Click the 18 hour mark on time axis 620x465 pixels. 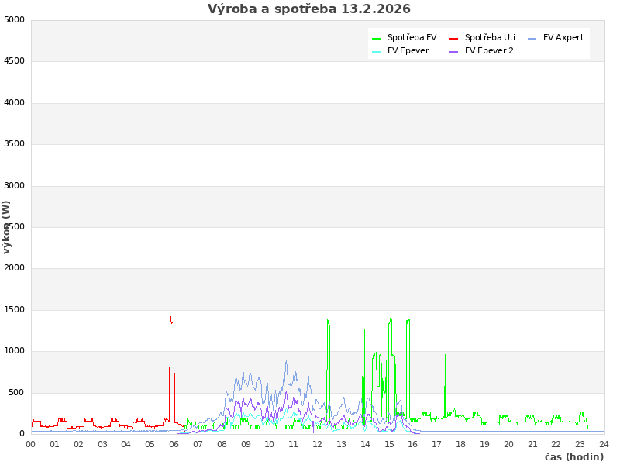point(461,444)
